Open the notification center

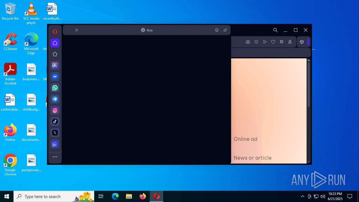click(x=350, y=196)
